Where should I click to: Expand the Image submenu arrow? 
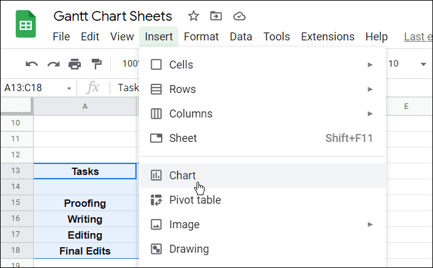tap(370, 225)
